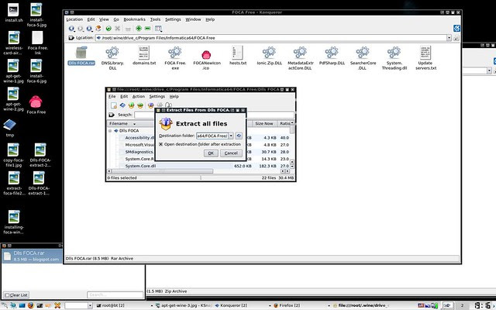Click Dlls FOCA.rar download entry

pos(33,256)
